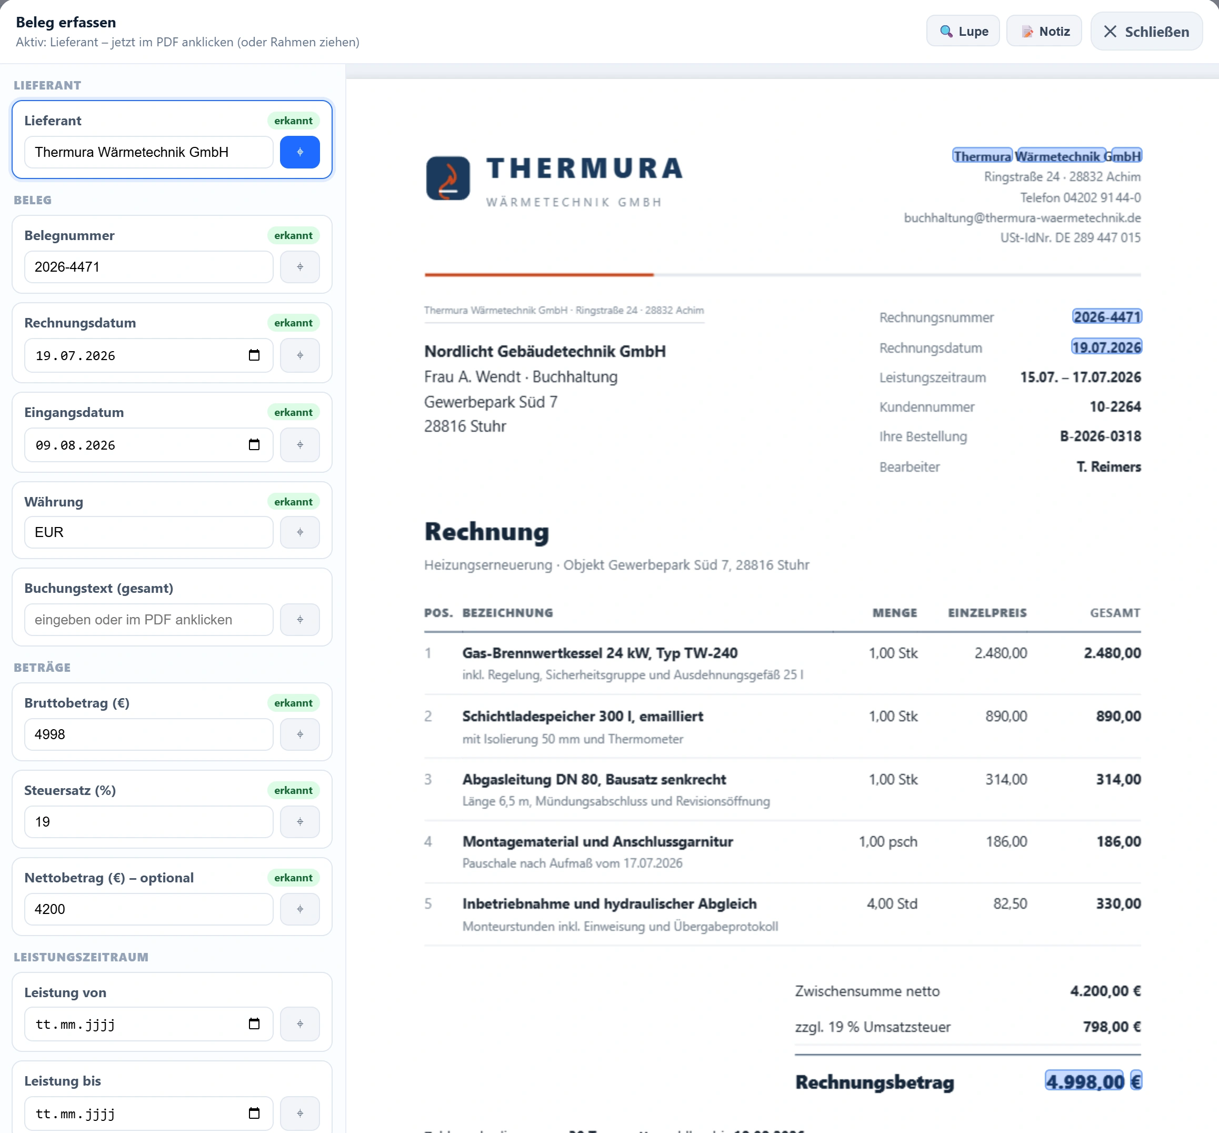Click the 'erkannt' badge on the Währung field
The height and width of the screenshot is (1133, 1219).
coord(293,502)
